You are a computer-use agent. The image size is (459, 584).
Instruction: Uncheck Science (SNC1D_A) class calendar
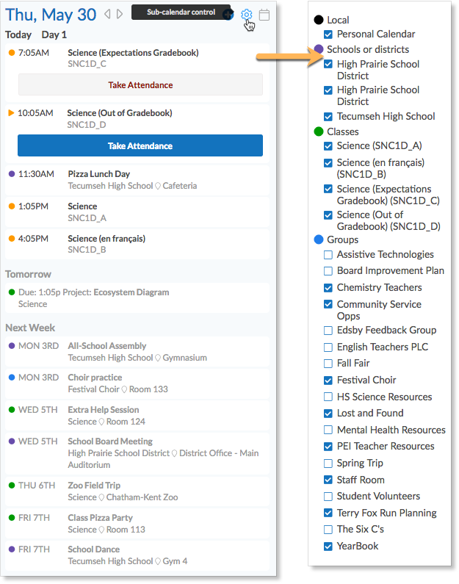(x=328, y=146)
